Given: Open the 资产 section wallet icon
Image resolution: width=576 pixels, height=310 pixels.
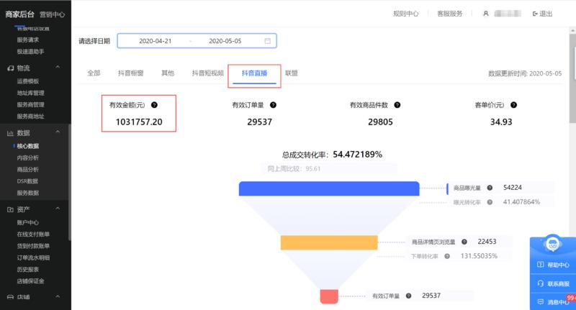Looking at the screenshot, I should (10, 209).
